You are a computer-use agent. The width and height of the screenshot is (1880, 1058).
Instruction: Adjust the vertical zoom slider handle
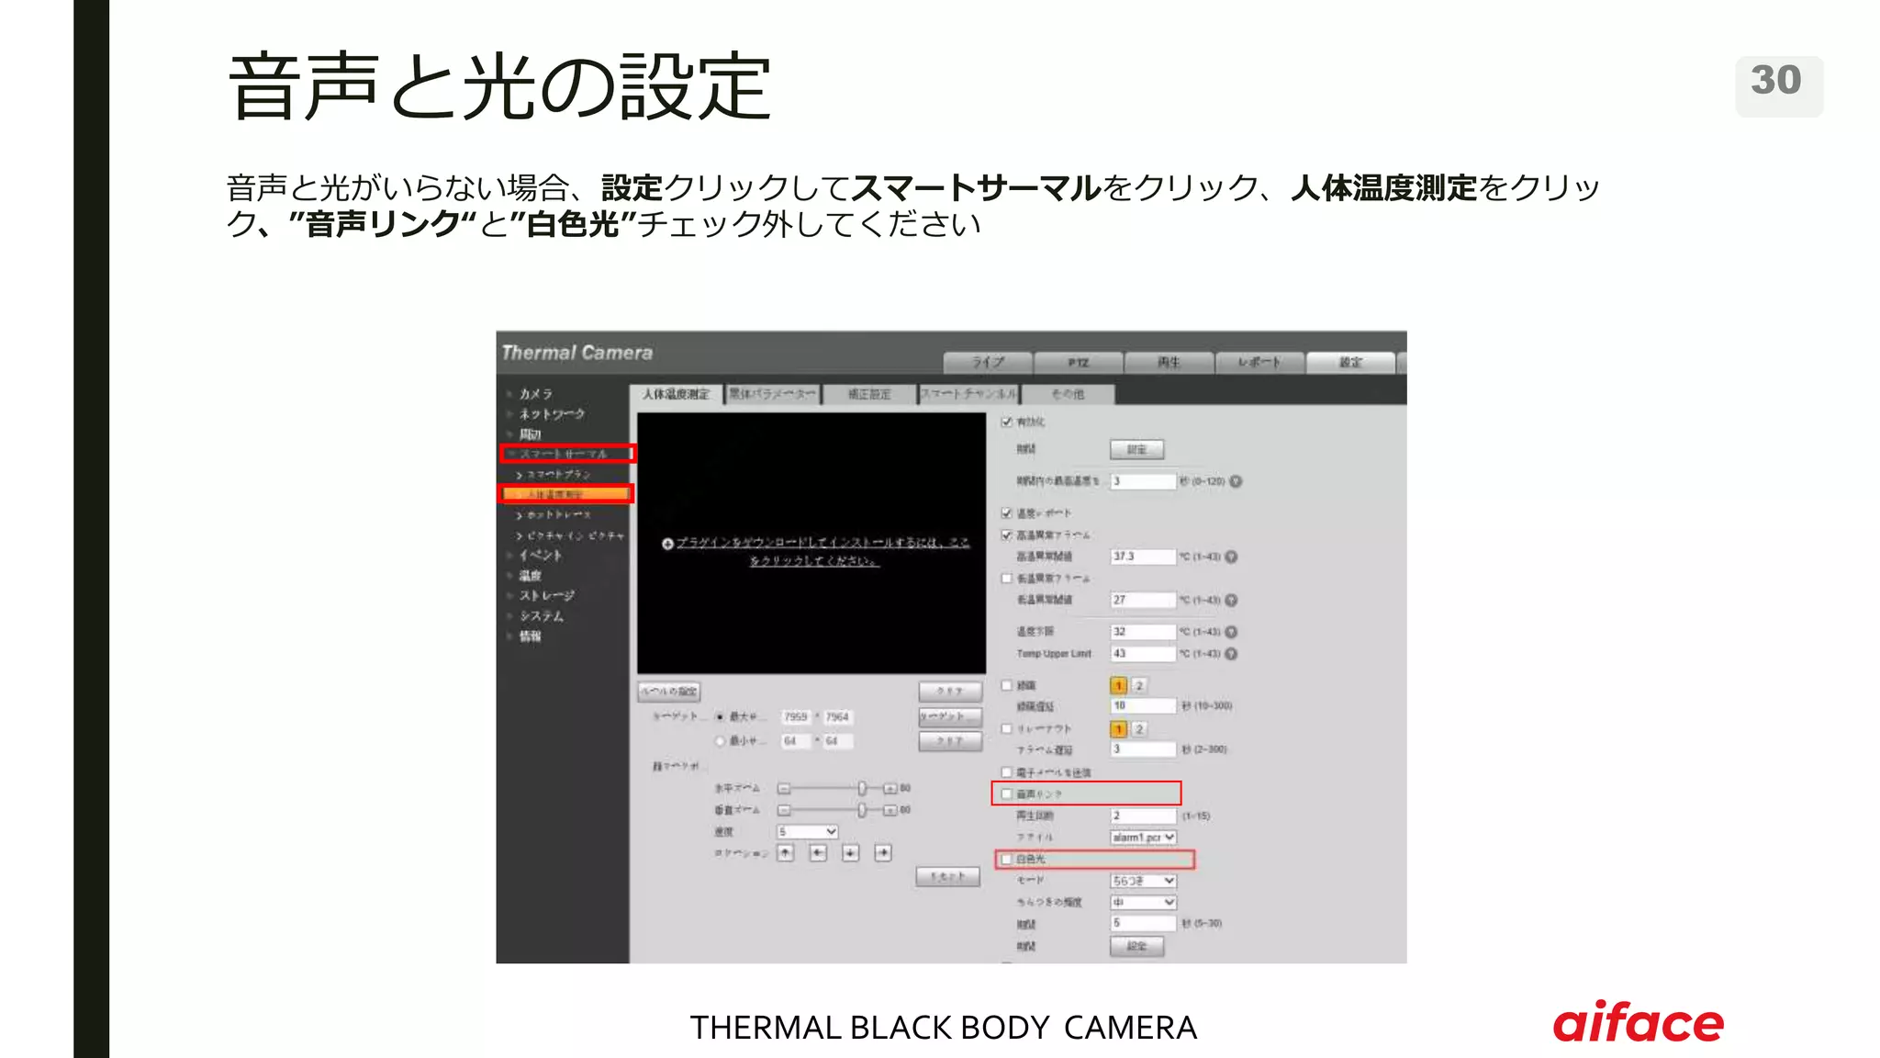[x=862, y=810]
